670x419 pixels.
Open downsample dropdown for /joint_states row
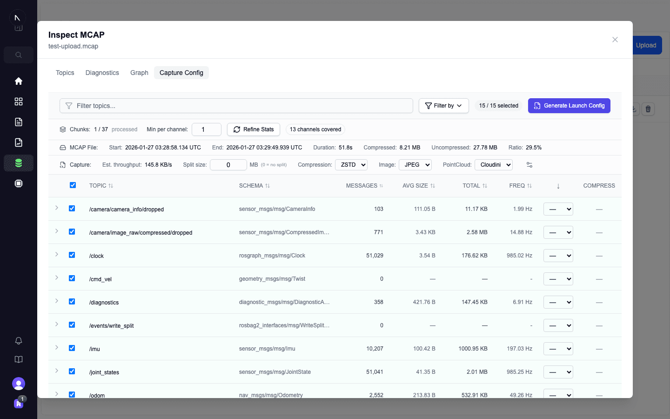(558, 372)
